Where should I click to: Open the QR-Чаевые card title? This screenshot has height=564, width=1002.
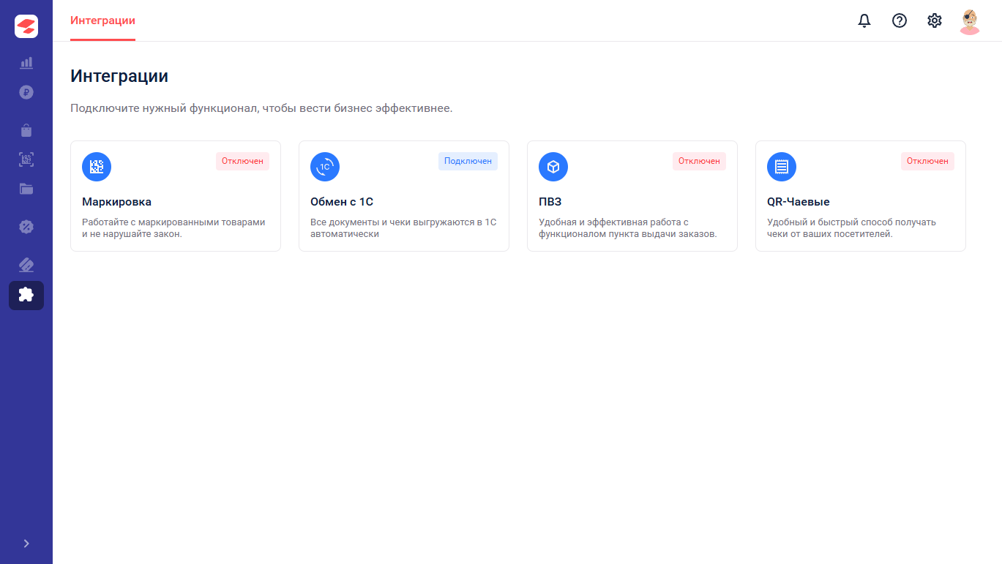(798, 202)
